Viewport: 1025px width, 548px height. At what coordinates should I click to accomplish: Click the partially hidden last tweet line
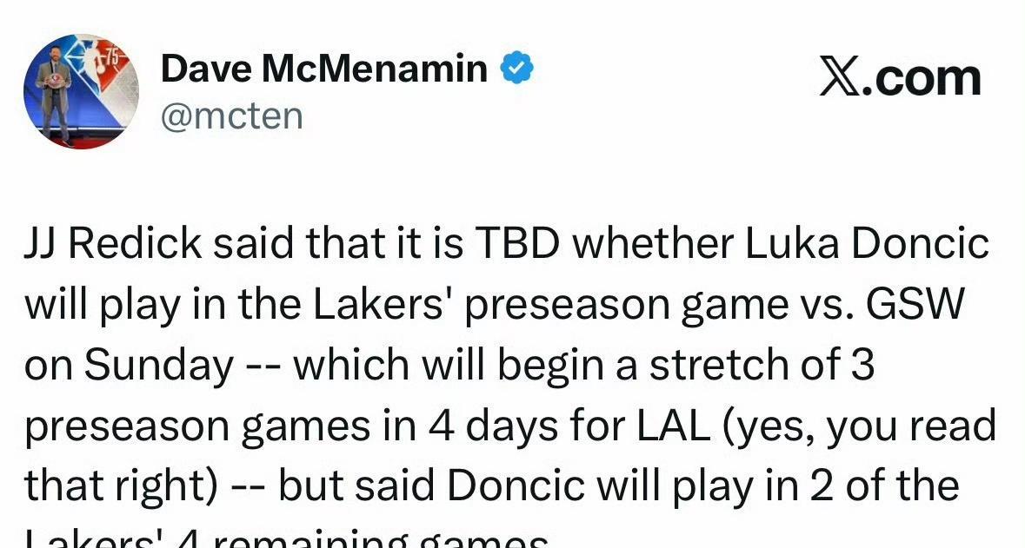point(287,538)
